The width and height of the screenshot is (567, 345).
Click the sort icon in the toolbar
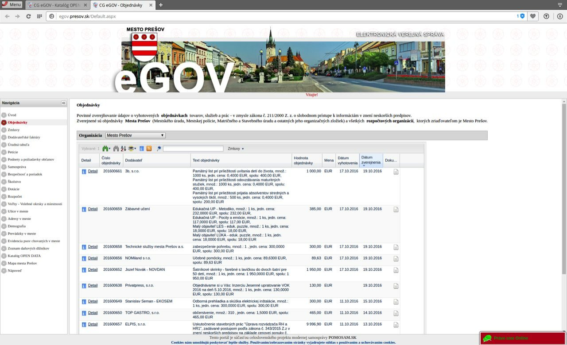pyautogui.click(x=123, y=149)
